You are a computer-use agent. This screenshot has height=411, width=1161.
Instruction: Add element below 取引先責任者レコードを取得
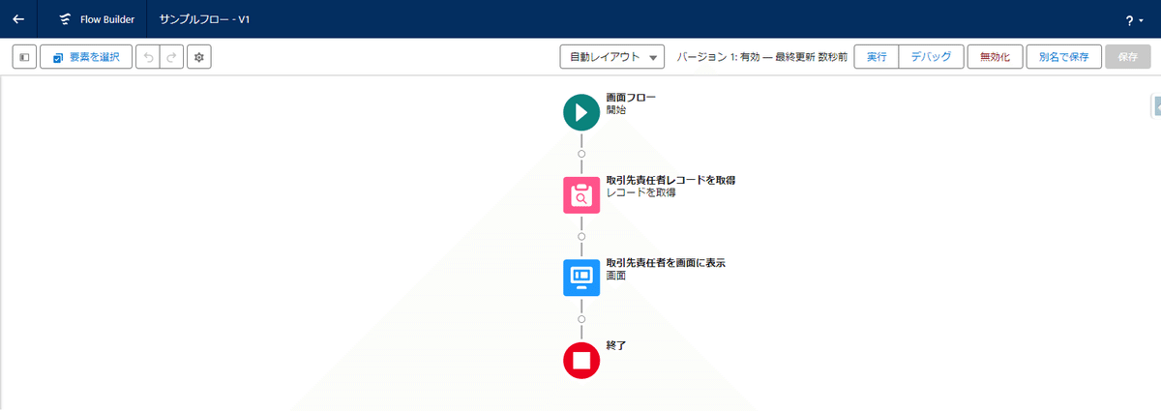coord(581,236)
